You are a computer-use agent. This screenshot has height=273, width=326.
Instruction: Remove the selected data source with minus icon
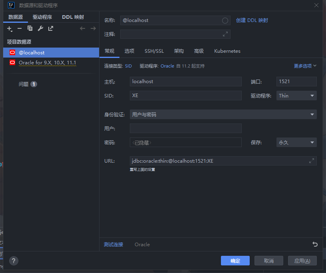pyautogui.click(x=20, y=28)
